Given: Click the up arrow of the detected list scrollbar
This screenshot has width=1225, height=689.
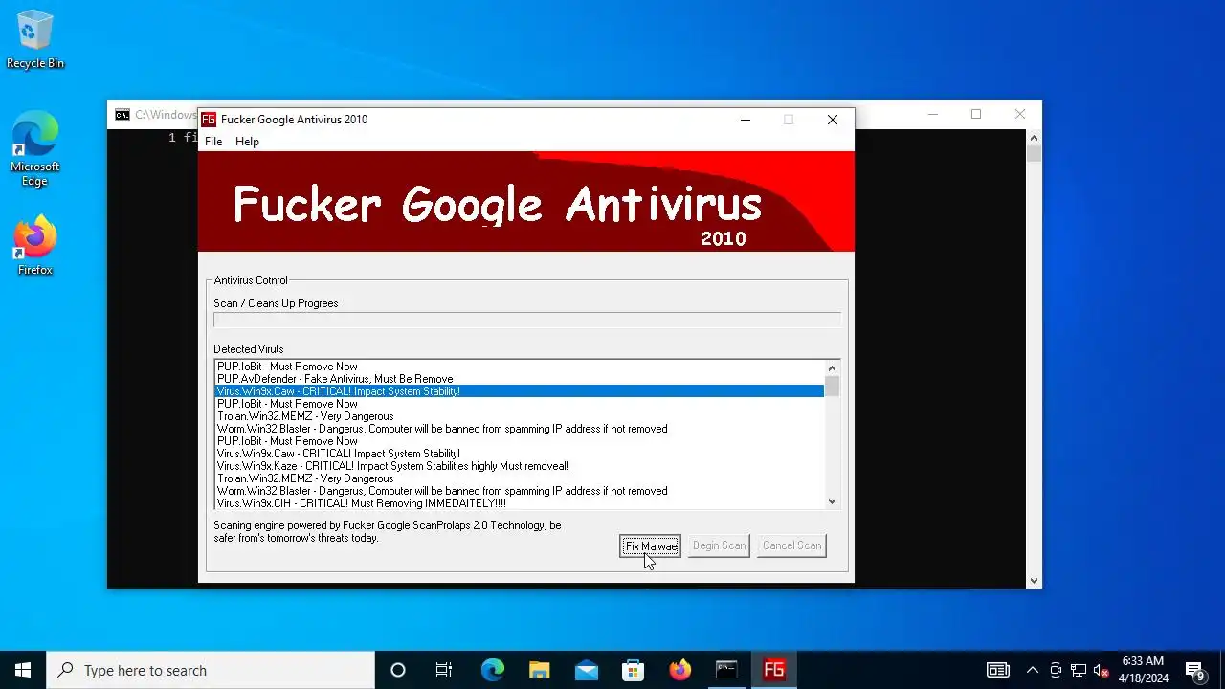Looking at the screenshot, I should point(832,368).
